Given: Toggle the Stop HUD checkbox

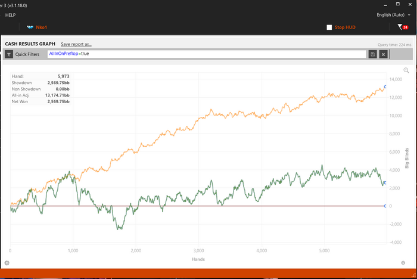Looking at the screenshot, I should point(329,27).
